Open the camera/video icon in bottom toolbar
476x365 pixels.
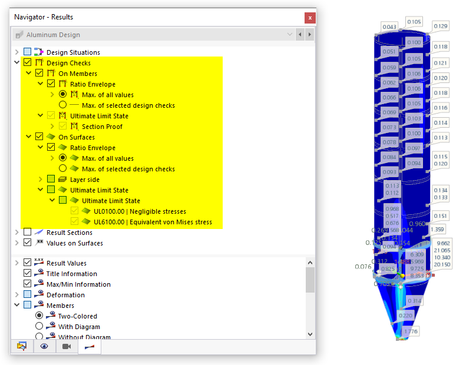point(65,346)
